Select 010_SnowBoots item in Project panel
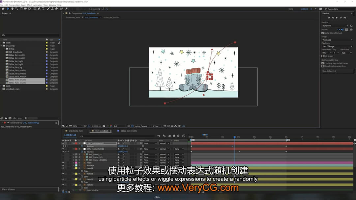Screen dimensions: 356x200 (x=15, y=52)
